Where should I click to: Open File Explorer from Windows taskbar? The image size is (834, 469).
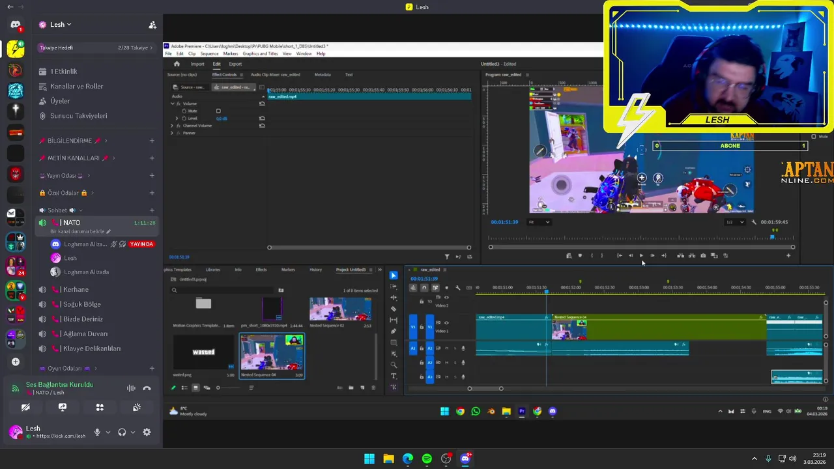click(388, 459)
